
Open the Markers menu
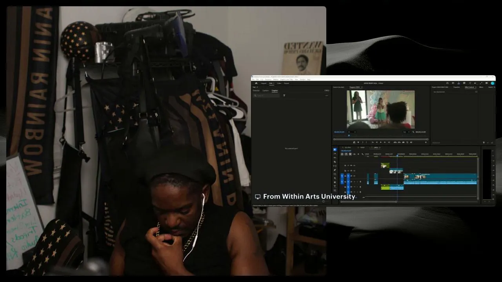click(276, 80)
